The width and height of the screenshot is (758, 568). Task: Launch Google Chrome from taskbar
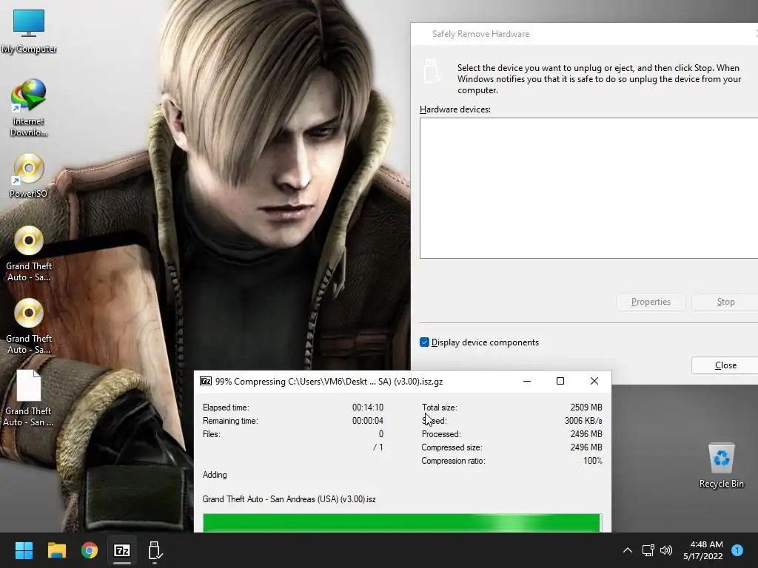point(90,550)
